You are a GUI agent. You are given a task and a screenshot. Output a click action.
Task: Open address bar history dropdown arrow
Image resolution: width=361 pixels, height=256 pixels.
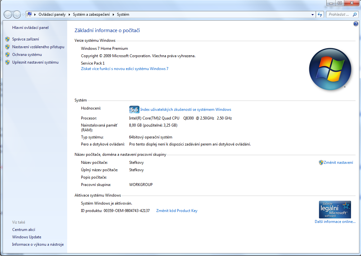click(312, 14)
